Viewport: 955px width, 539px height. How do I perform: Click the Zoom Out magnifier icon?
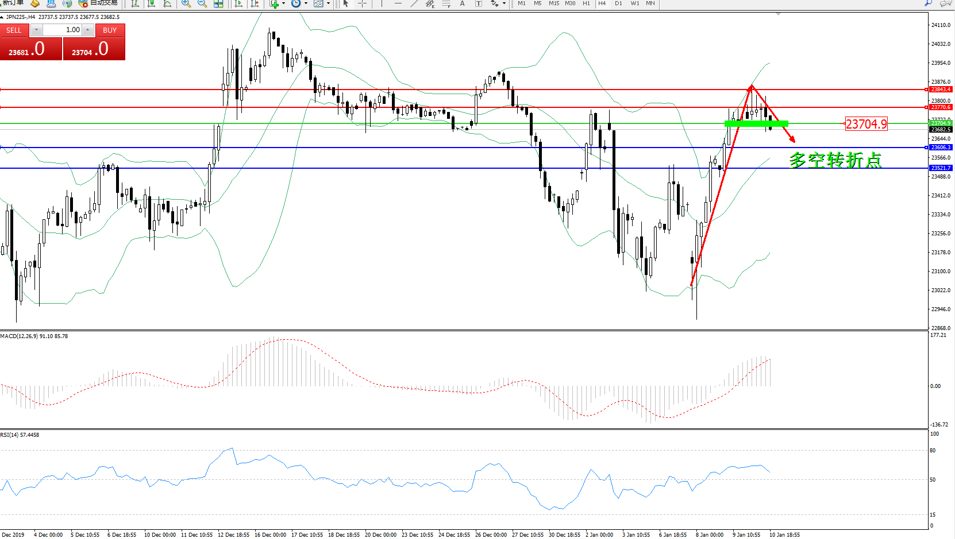[x=202, y=3]
